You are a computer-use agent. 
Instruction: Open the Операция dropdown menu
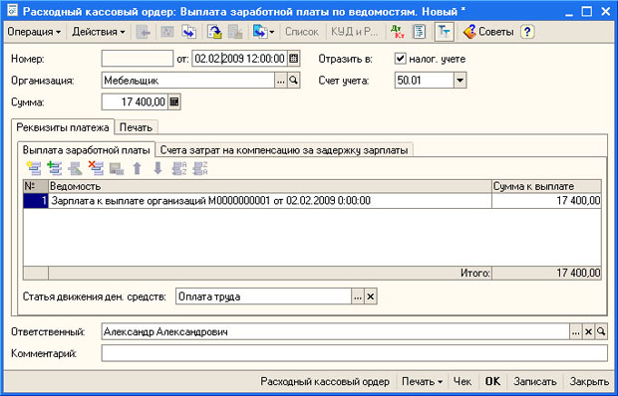click(34, 32)
